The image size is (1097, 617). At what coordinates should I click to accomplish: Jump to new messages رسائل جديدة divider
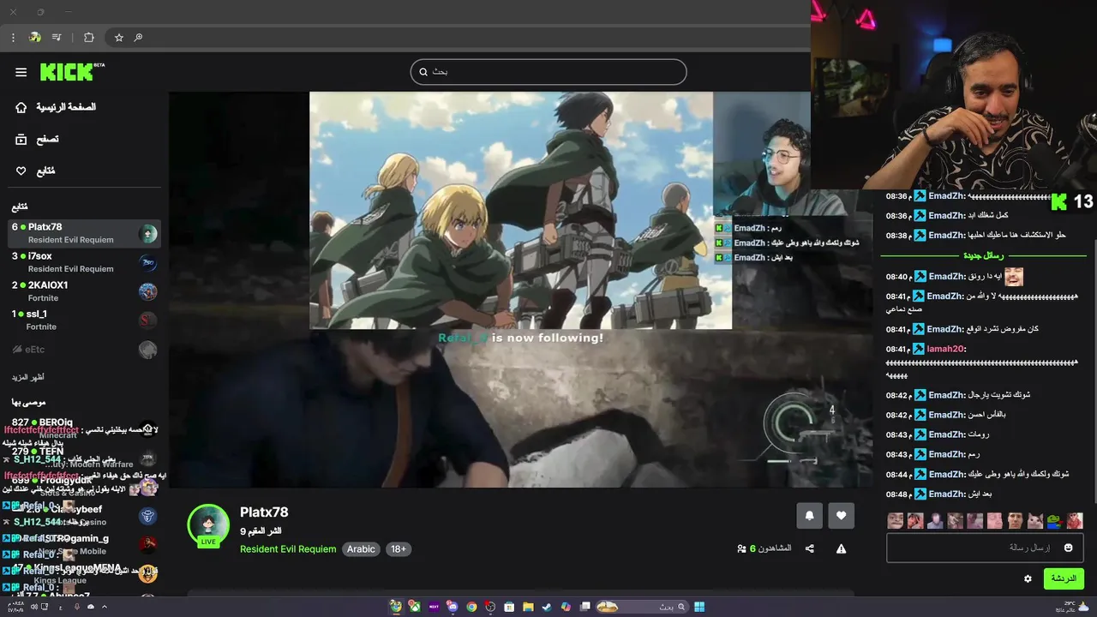click(x=984, y=255)
